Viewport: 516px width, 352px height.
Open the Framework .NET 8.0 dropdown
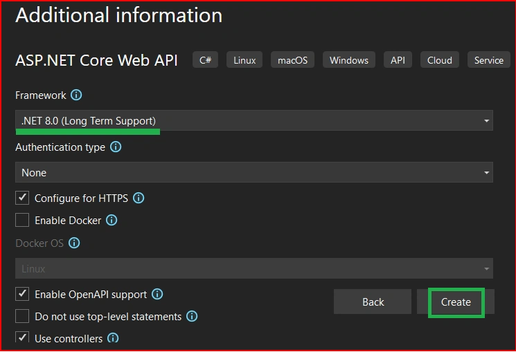pos(254,120)
